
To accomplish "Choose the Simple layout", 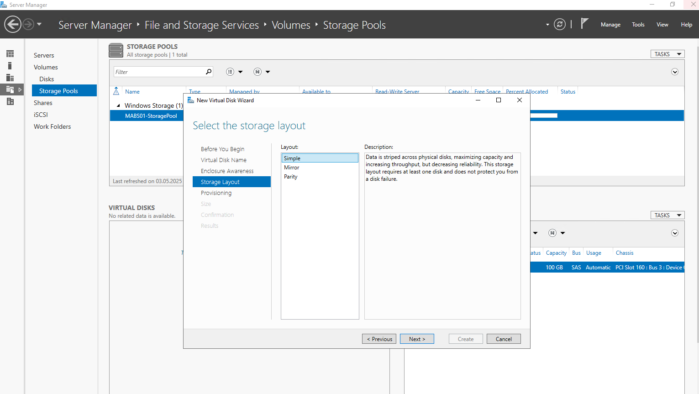I will coord(320,158).
